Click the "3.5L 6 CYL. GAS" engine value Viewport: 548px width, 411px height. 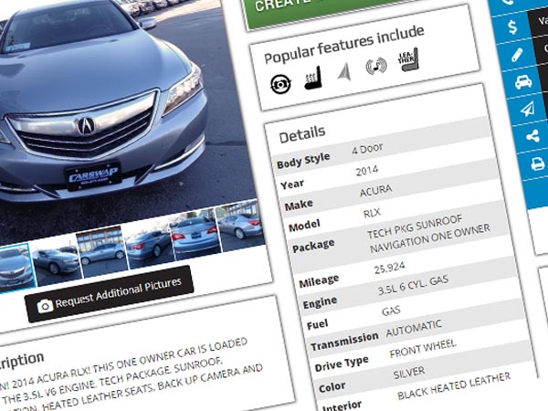[413, 285]
